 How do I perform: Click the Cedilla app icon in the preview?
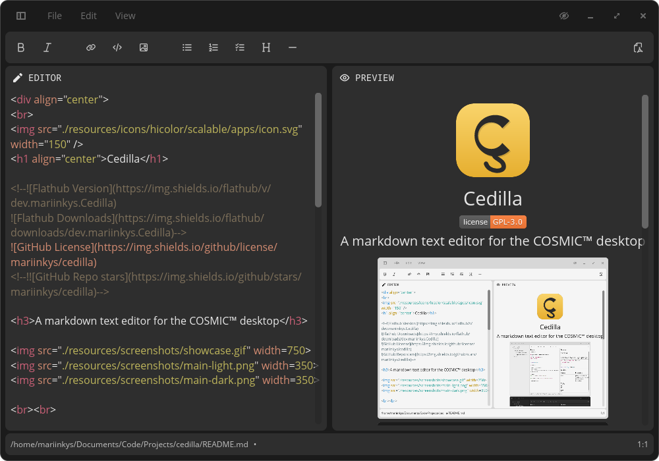coord(492,140)
